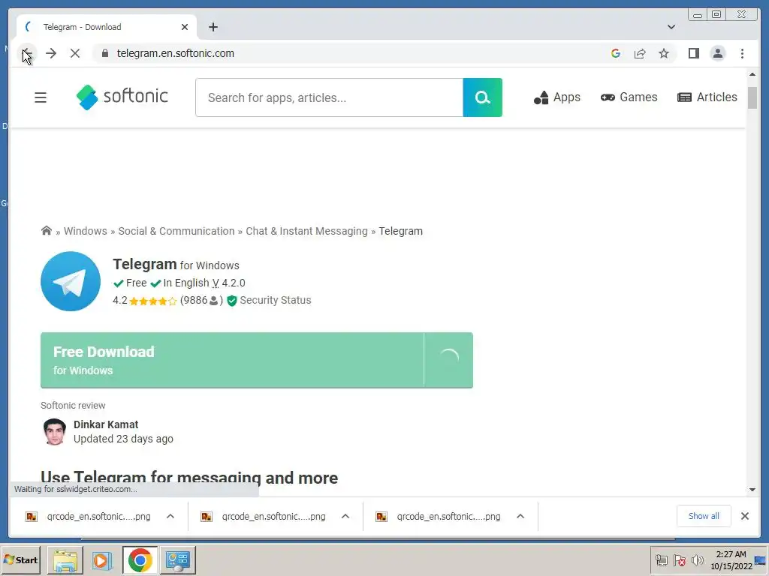This screenshot has width=769, height=576.
Task: Open Windows Explorer from taskbar
Action: (x=65, y=560)
